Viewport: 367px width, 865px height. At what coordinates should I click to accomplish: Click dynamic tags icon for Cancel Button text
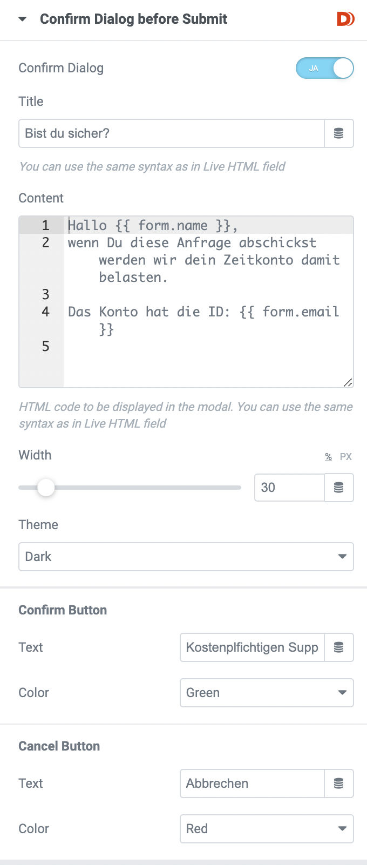pos(339,783)
